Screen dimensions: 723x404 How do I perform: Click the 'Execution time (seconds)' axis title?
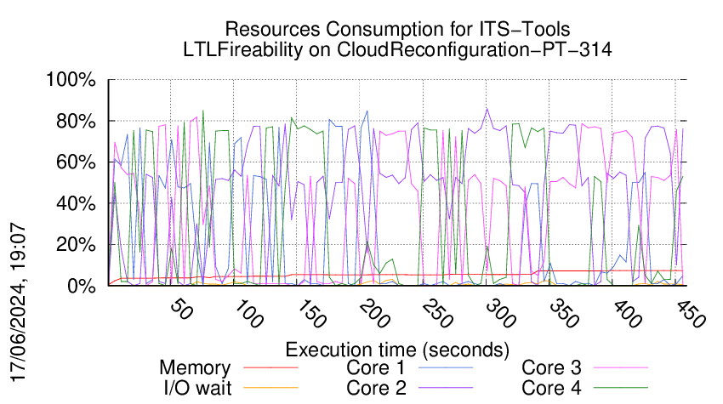397,350
